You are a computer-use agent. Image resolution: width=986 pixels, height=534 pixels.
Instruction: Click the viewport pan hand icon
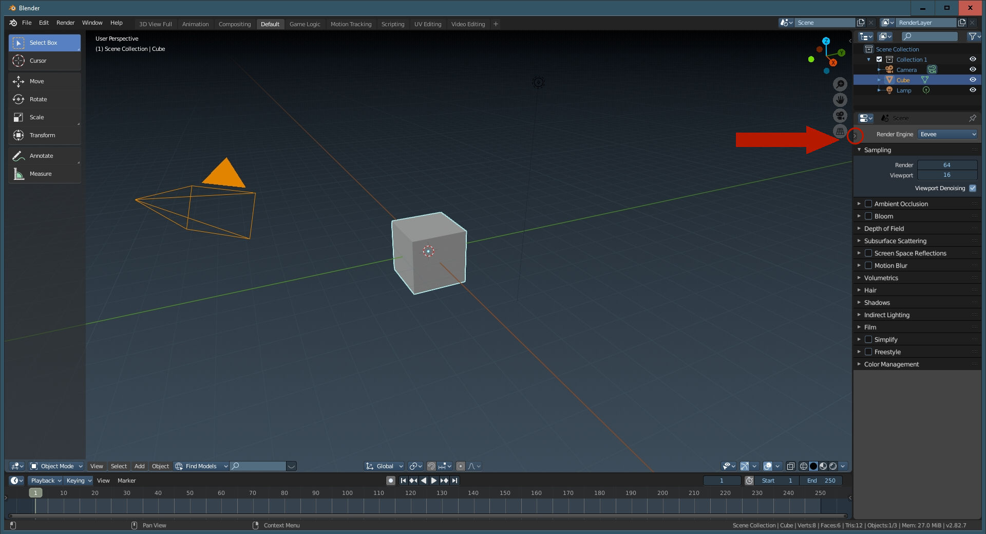coord(840,100)
